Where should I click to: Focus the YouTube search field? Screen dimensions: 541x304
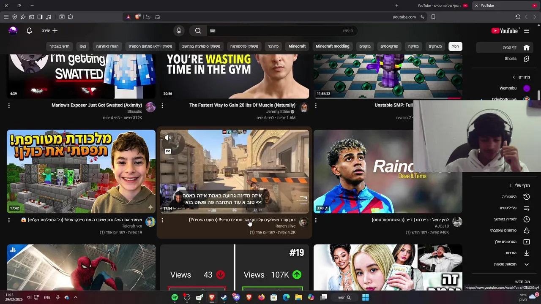(x=283, y=30)
